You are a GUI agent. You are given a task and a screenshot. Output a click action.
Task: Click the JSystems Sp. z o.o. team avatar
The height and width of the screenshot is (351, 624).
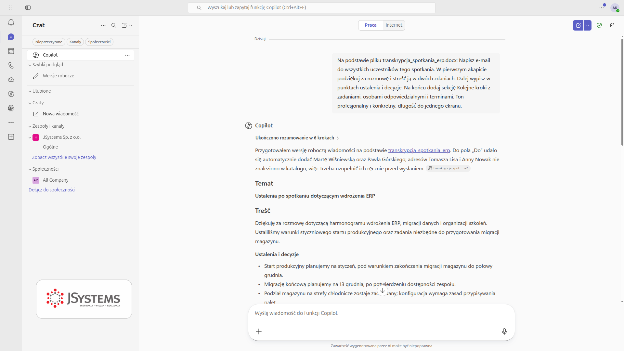pos(36,137)
